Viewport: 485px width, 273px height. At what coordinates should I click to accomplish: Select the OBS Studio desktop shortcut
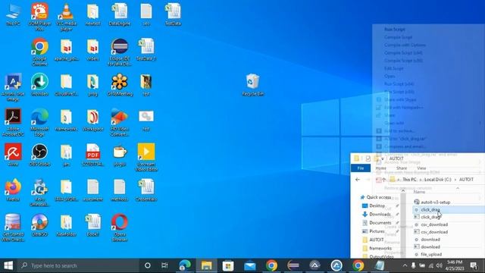point(39,155)
